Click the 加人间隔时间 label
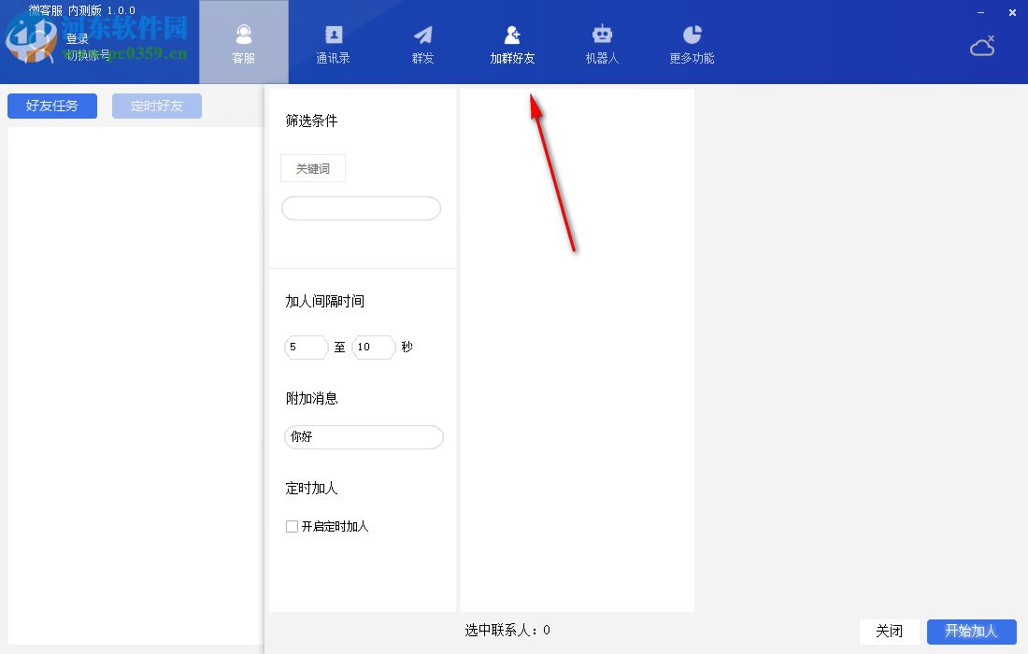 (324, 301)
